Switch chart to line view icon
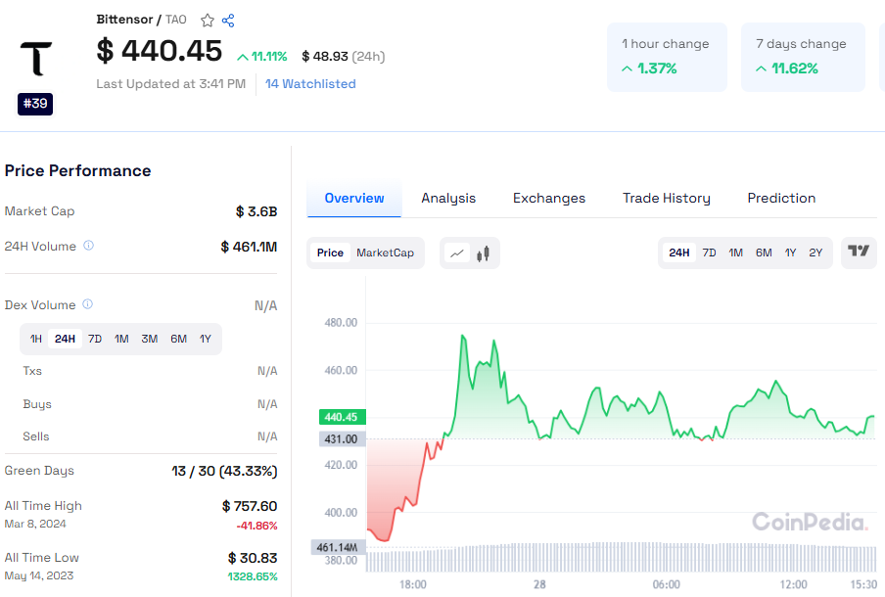885x597 pixels. pos(457,253)
